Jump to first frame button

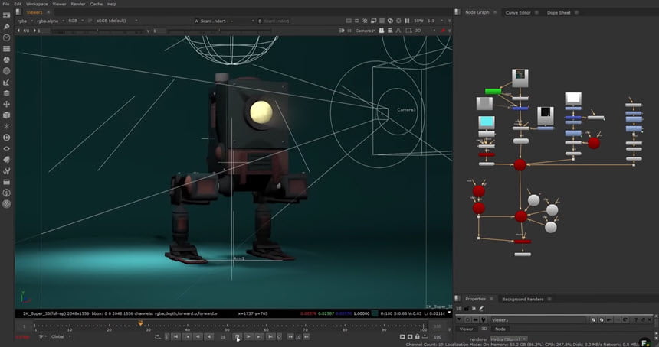176,336
